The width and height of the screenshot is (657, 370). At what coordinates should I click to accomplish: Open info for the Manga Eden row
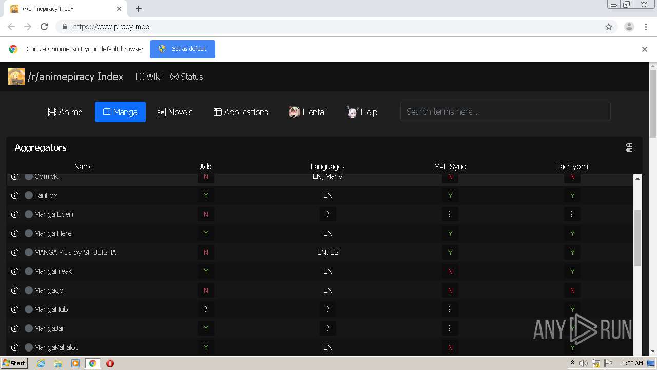15,214
